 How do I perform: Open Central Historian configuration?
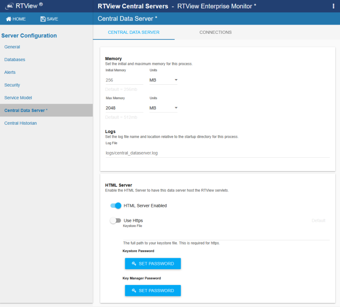(21, 123)
